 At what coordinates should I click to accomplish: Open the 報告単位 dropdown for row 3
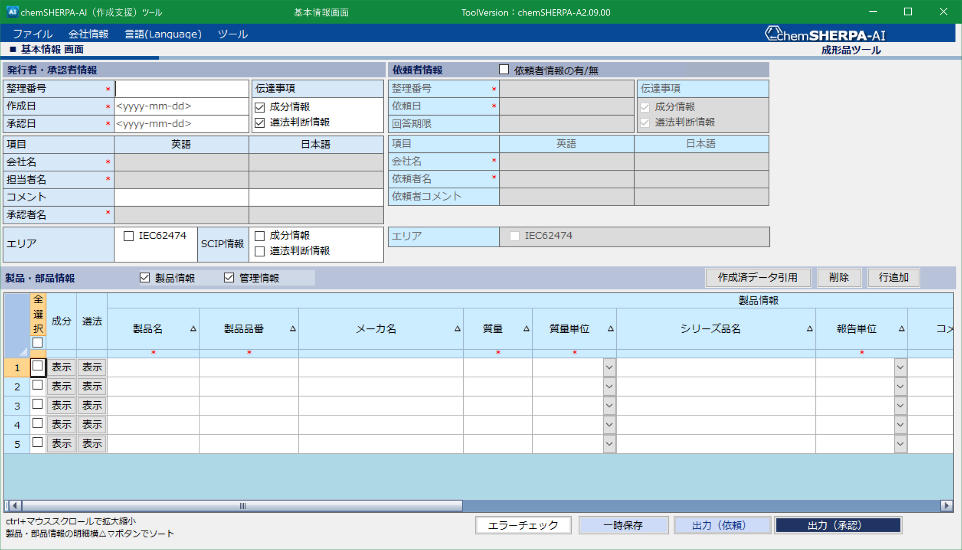[x=900, y=405]
